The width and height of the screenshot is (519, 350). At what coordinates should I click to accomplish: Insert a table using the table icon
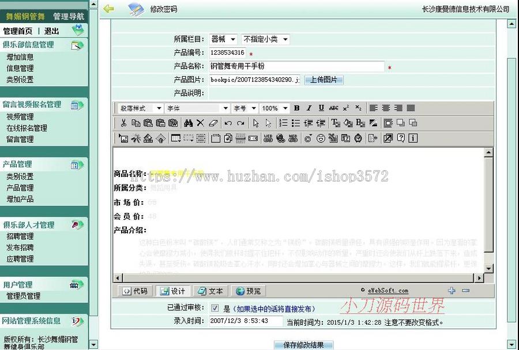coord(175,138)
